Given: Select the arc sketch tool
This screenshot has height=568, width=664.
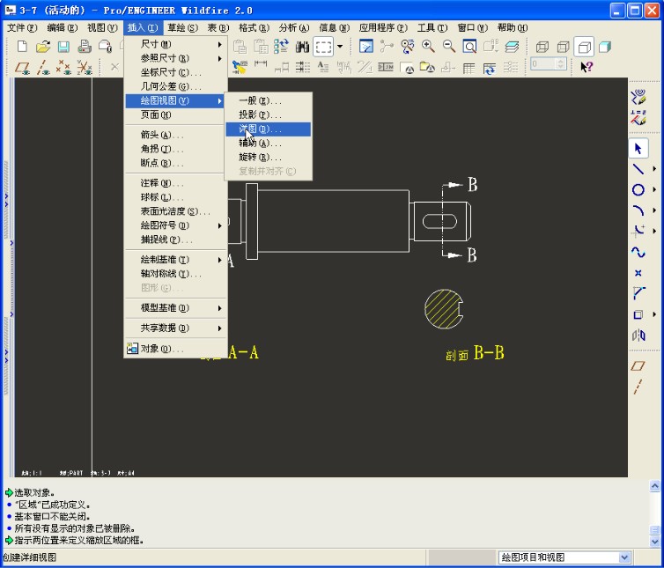Looking at the screenshot, I should pyautogui.click(x=638, y=210).
